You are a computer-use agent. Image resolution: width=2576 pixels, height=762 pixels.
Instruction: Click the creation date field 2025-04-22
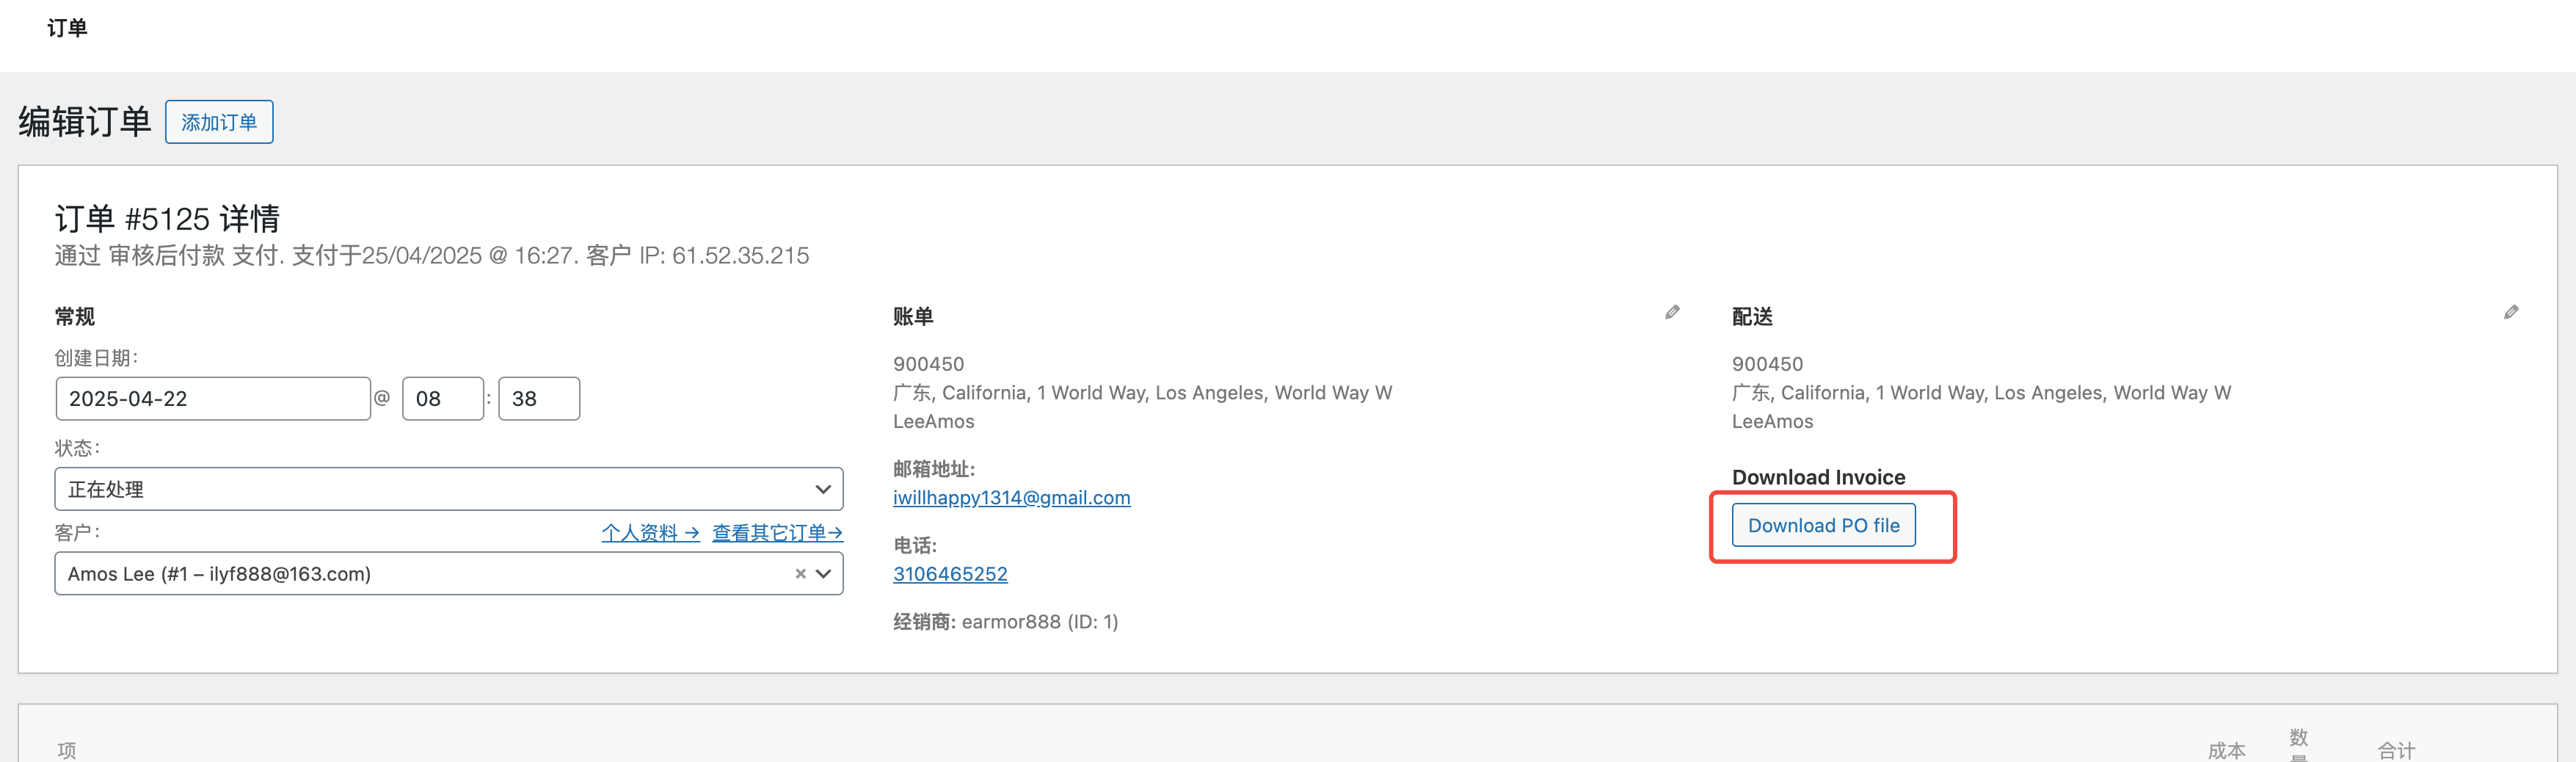click(212, 399)
